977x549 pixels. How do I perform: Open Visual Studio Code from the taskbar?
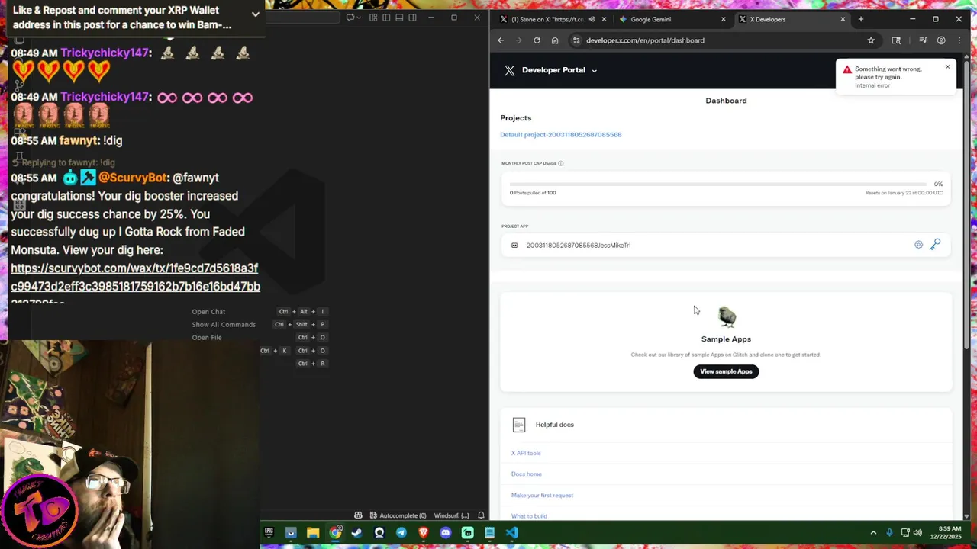pyautogui.click(x=512, y=533)
